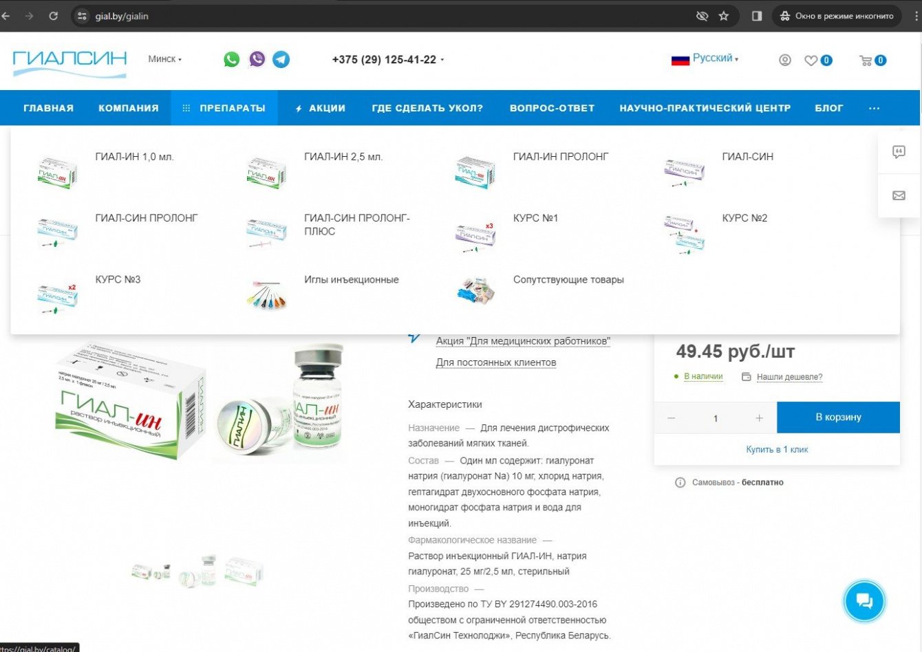Select the first gallery thumbnail below product photo

coord(151,572)
